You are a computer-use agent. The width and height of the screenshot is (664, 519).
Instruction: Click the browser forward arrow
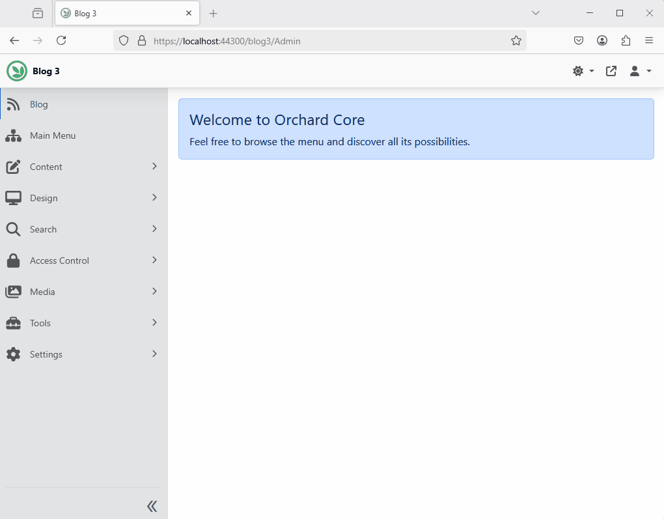click(38, 40)
